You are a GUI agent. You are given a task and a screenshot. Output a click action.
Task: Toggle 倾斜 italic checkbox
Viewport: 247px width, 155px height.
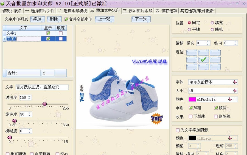click(216, 108)
